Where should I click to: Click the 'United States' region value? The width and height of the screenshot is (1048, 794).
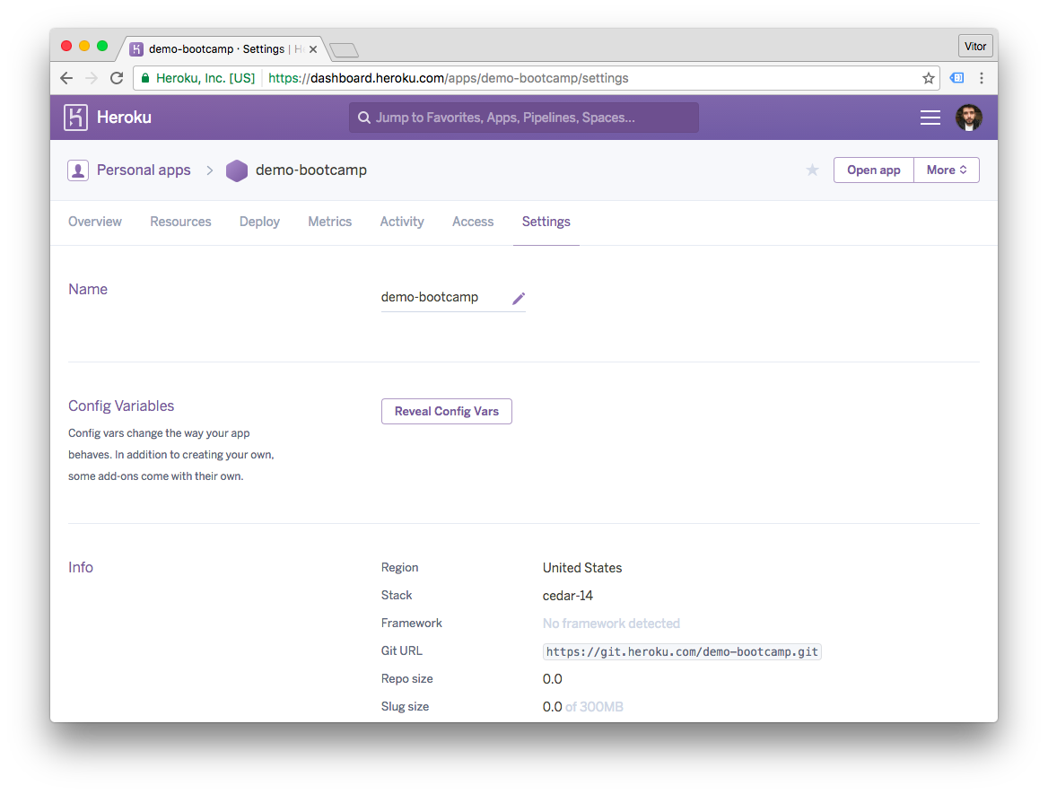point(582,568)
